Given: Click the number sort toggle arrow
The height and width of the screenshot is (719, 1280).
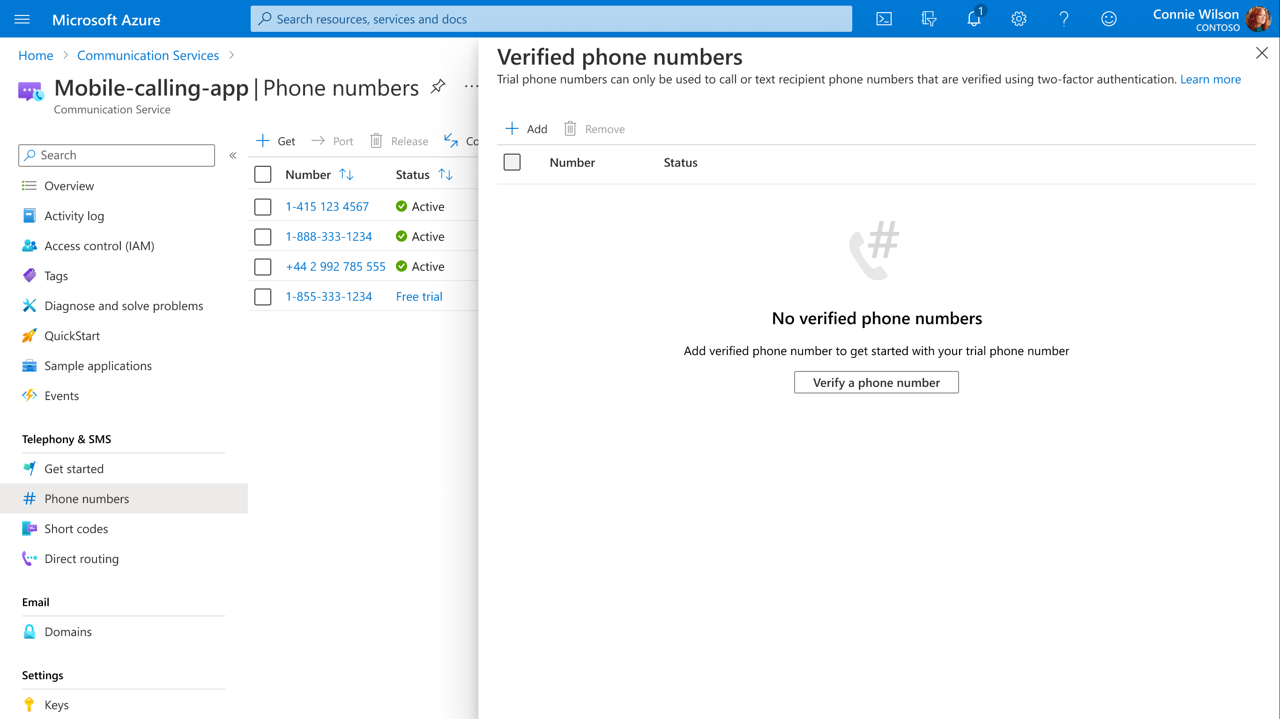Looking at the screenshot, I should click(x=345, y=174).
